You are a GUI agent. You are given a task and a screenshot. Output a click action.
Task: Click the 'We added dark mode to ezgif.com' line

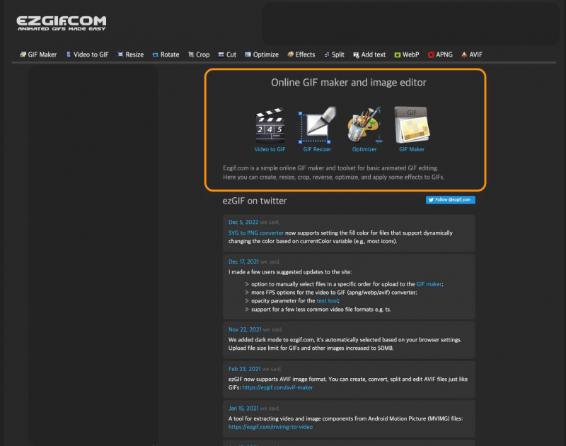pyautogui.click(x=345, y=340)
